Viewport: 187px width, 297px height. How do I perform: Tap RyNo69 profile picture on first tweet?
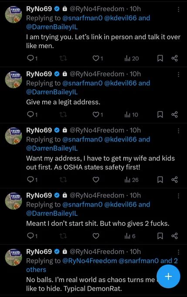pyautogui.click(x=13, y=14)
